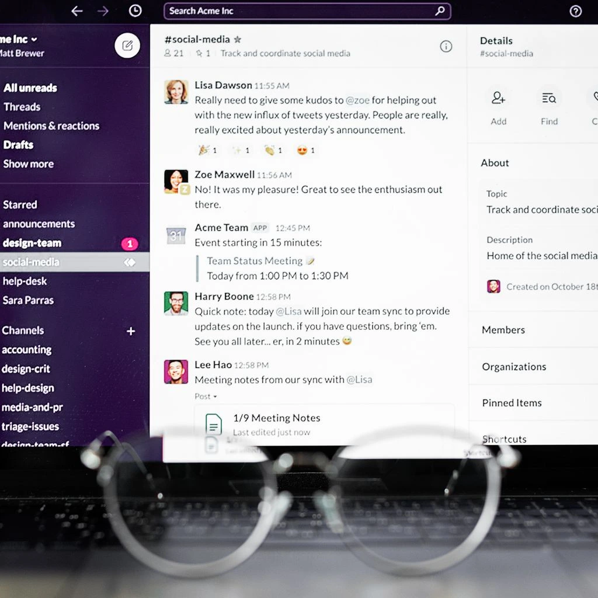This screenshot has height=598, width=598.
Task: Open All unreads
Action: pos(30,88)
